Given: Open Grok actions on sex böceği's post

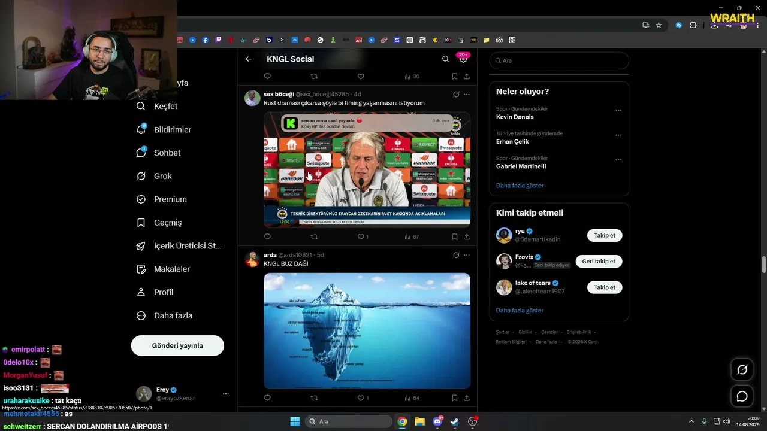Looking at the screenshot, I should click(456, 95).
